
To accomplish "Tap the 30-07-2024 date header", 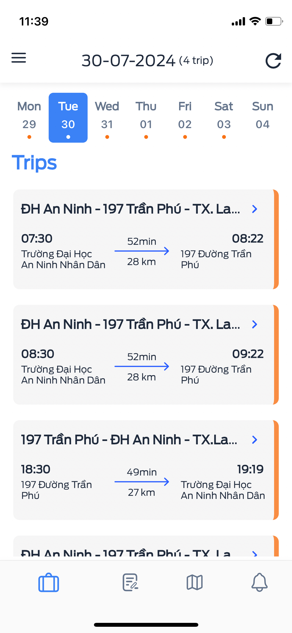I will [128, 61].
